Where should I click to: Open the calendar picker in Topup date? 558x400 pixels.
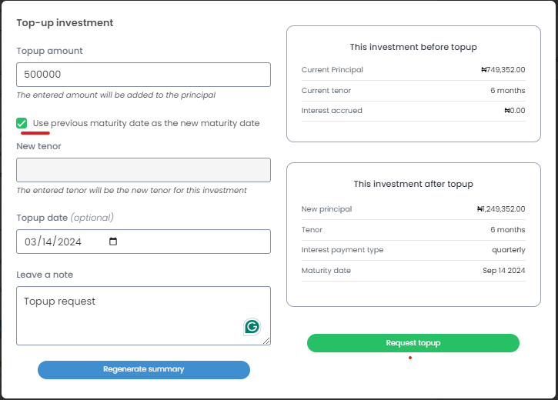(113, 242)
